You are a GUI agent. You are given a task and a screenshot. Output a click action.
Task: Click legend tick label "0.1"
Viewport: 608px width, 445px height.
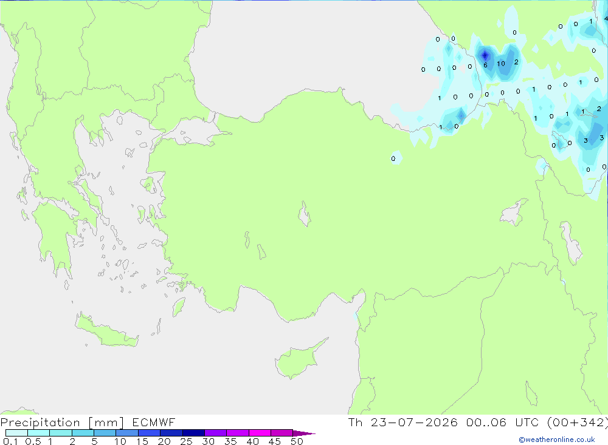tap(10, 441)
